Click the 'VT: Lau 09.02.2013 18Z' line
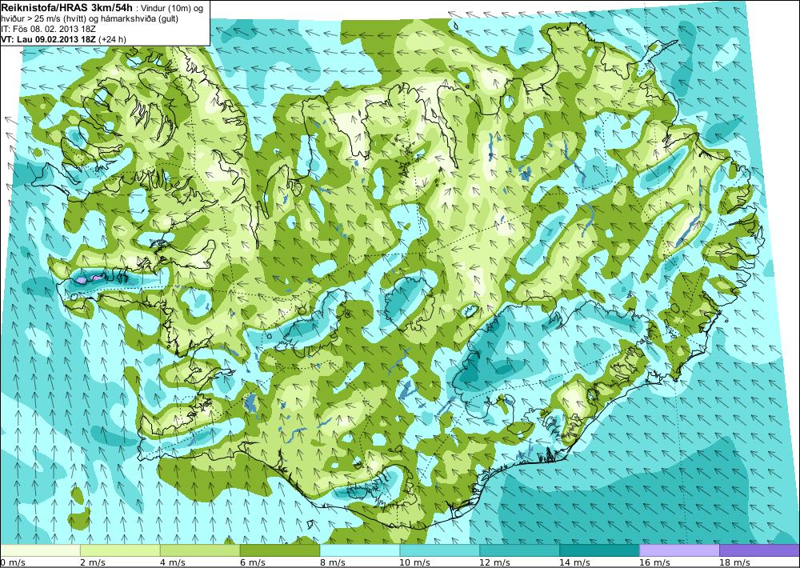This screenshot has width=800, height=568. (50, 39)
